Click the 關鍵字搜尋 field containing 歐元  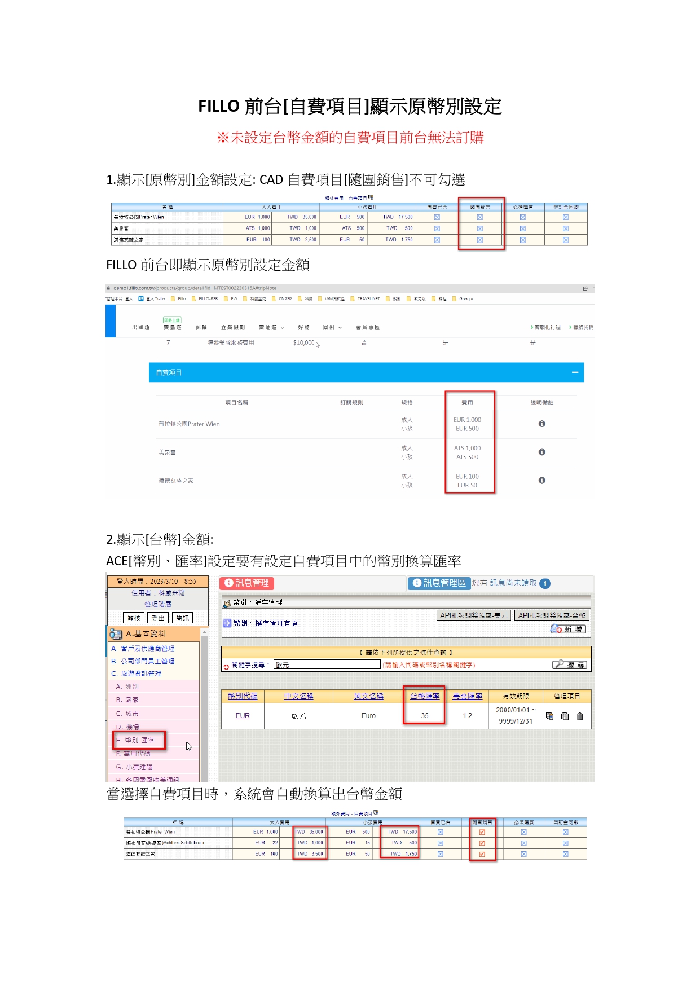click(327, 665)
